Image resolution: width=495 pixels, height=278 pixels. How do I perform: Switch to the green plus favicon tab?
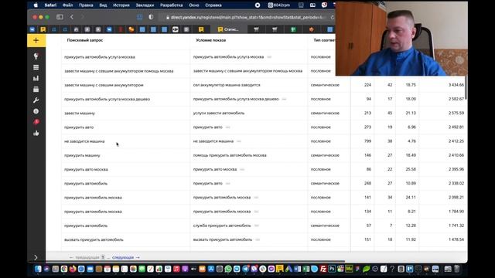[293, 29]
